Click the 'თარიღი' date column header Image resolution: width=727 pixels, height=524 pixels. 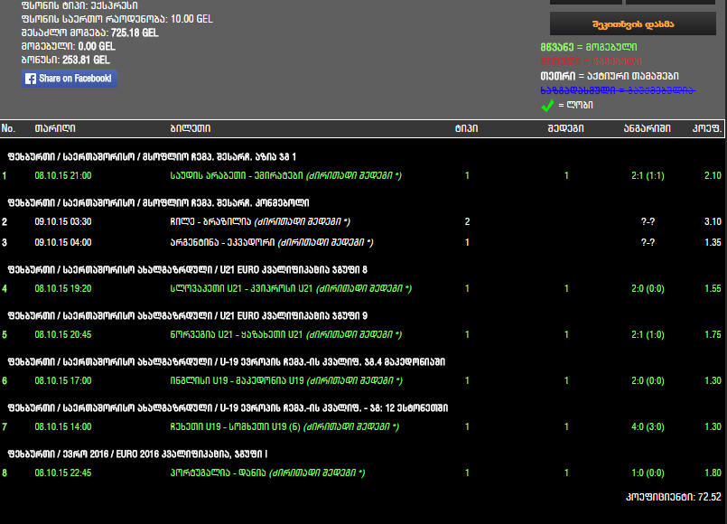(55, 128)
